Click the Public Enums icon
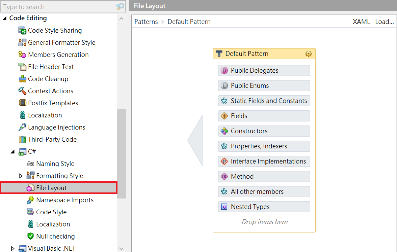Image resolution: width=397 pixels, height=252 pixels. [224, 86]
